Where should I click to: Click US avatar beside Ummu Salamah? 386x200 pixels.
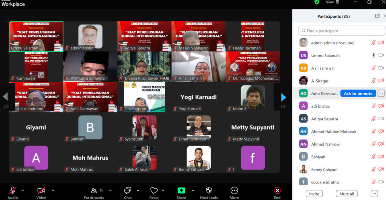pos(303,56)
